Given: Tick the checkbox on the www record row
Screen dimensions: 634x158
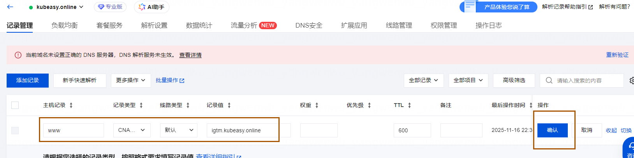Looking at the screenshot, I should click(15, 130).
